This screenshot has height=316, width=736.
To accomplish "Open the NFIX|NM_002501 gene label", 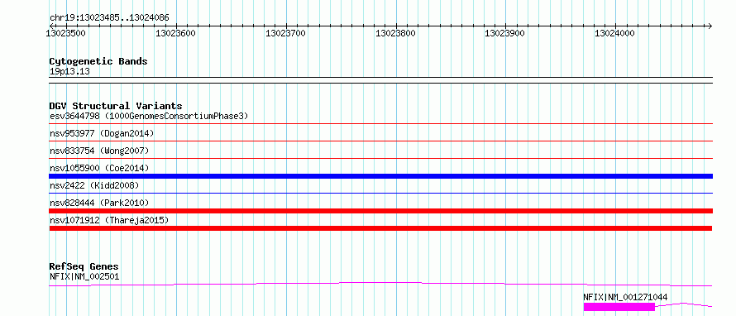I will tap(84, 276).
